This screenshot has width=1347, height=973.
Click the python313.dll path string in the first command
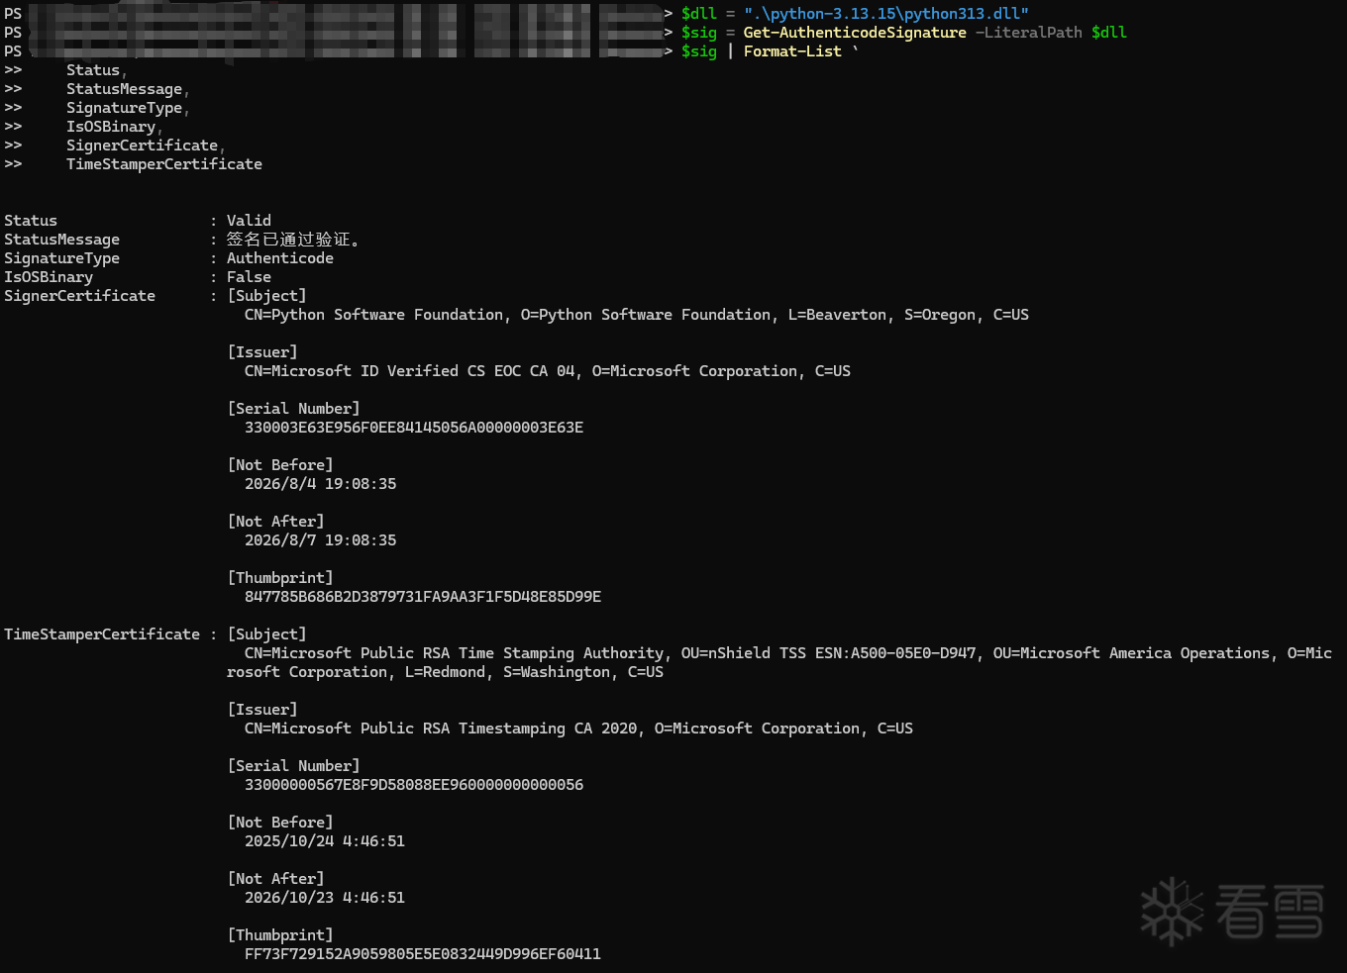tap(886, 14)
